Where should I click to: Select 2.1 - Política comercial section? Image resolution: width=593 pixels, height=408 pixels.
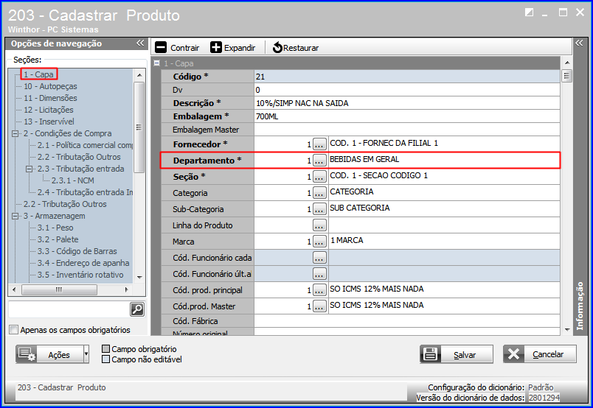tap(85, 145)
